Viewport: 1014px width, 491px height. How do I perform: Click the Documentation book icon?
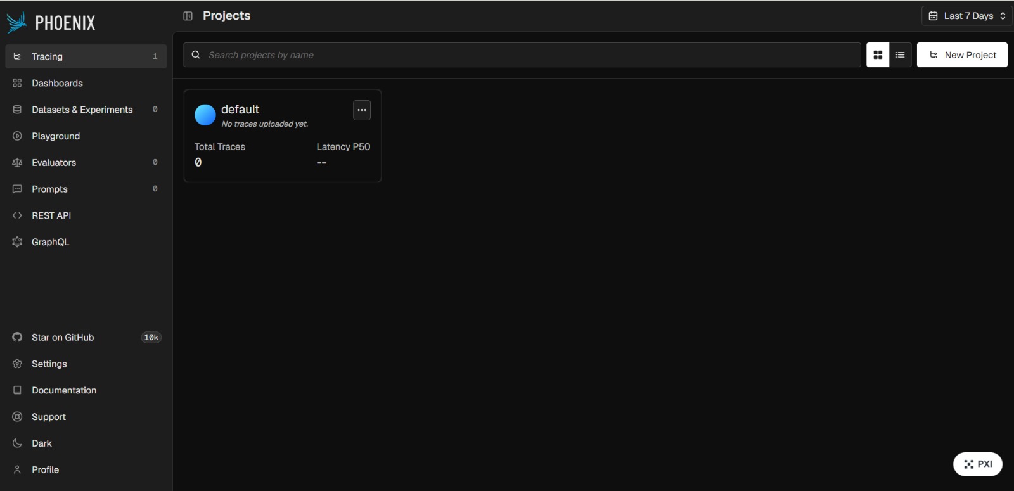(x=17, y=390)
